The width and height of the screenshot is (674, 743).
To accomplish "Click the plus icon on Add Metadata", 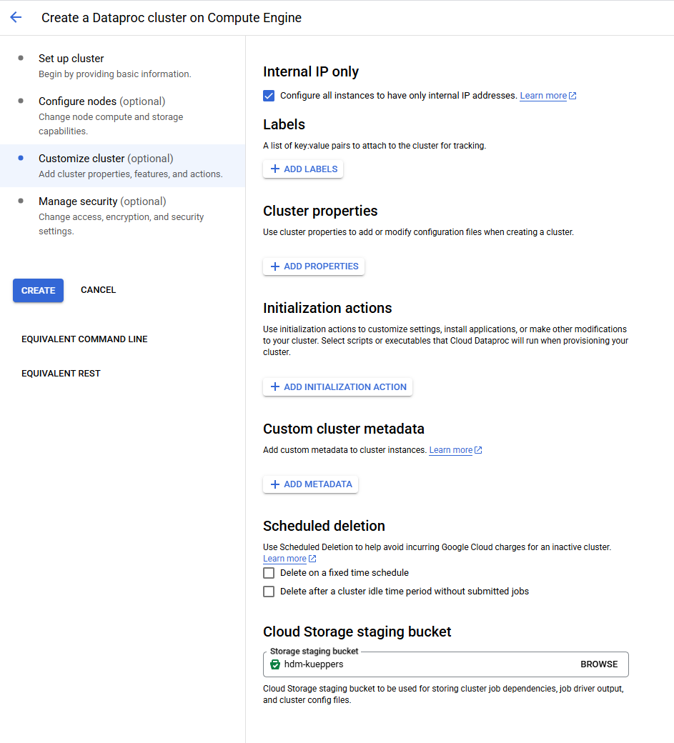I will pos(275,484).
